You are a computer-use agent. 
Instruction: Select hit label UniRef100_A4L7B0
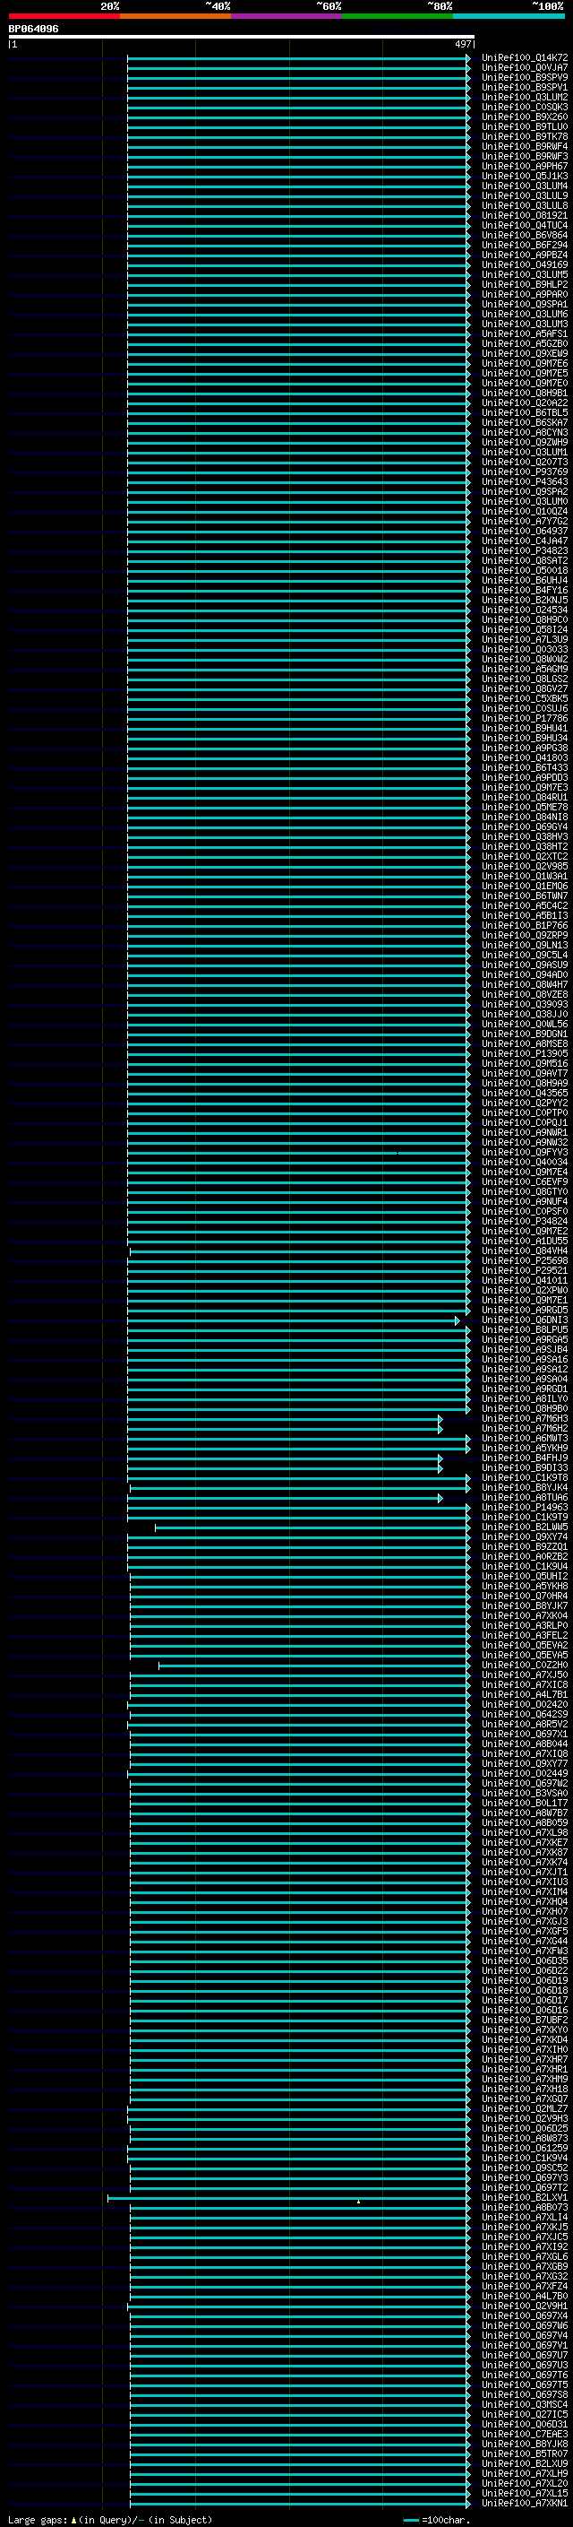pyautogui.click(x=525, y=2296)
